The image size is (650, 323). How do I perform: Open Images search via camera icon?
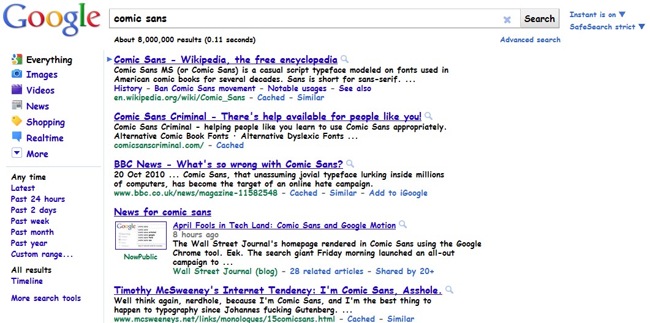tap(17, 74)
